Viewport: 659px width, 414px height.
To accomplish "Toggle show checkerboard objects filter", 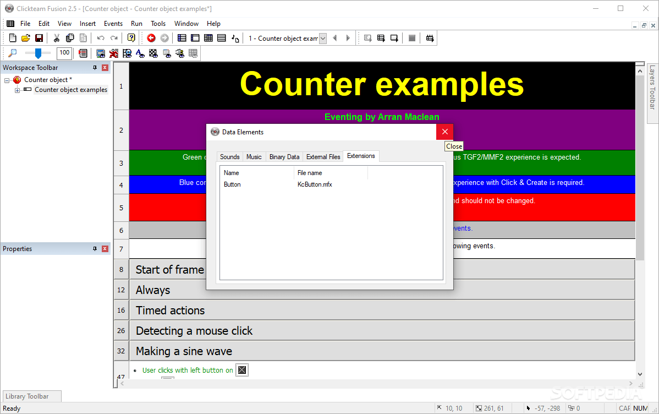I will 153,53.
